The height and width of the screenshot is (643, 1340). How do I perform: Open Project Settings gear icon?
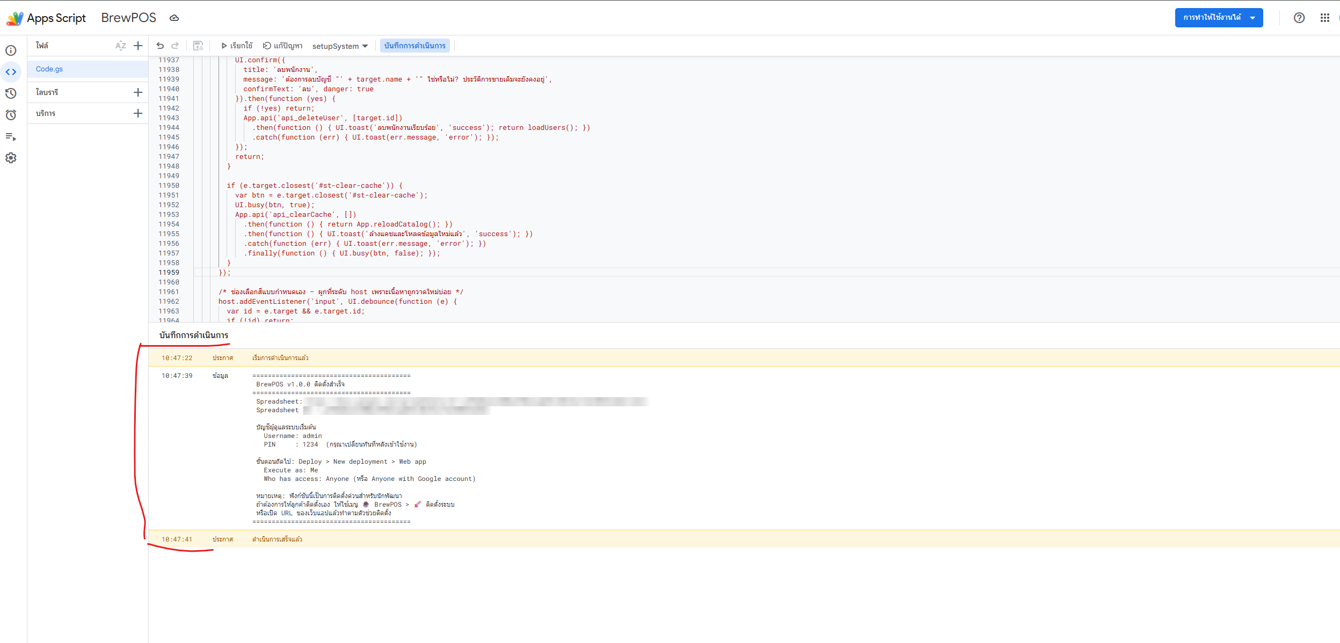11,158
